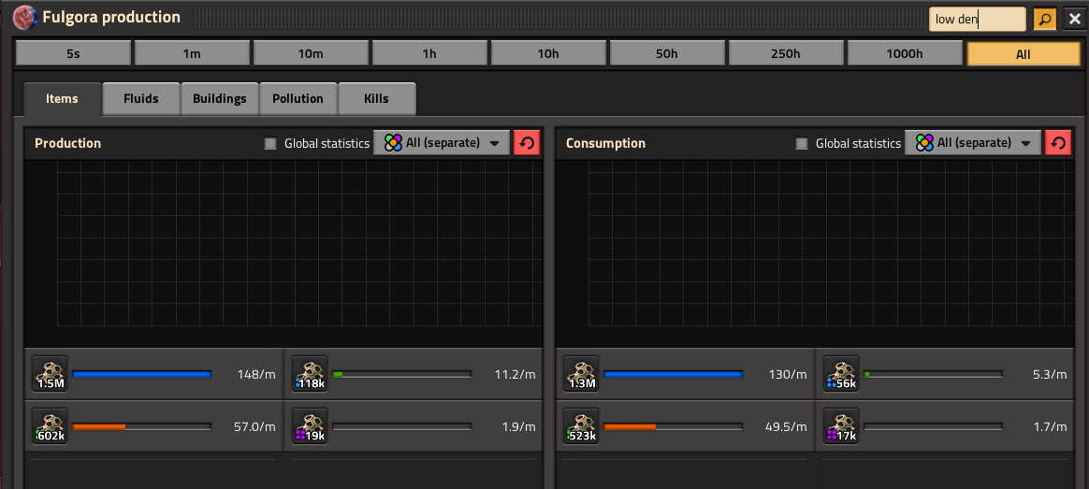The width and height of the screenshot is (1089, 489).
Task: Select the 250h time range button
Action: tap(786, 54)
